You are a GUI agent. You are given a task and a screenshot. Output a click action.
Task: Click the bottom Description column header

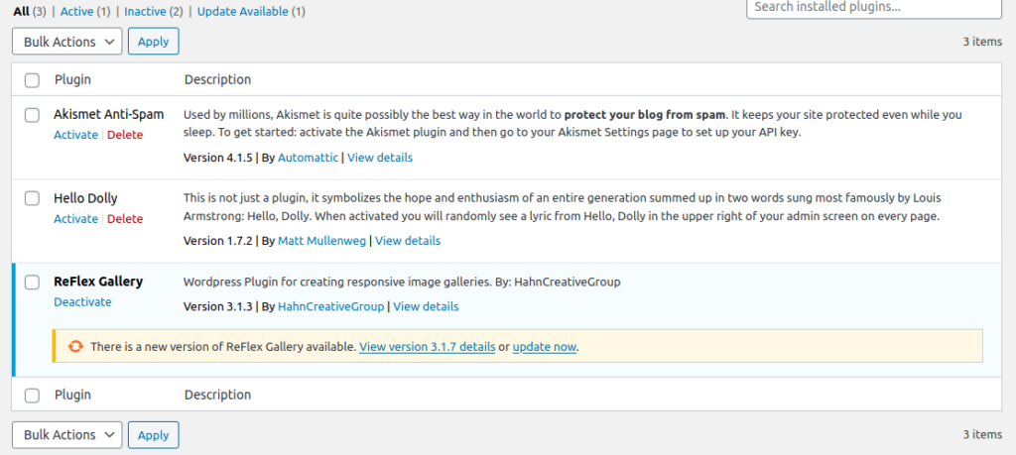click(x=217, y=395)
